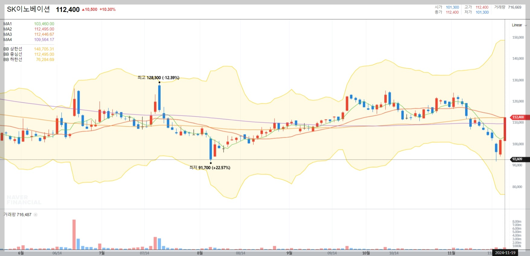Viewport: 530px width, 256px height.
Task: Click the 150,000 price axis label
Action: (518, 37)
